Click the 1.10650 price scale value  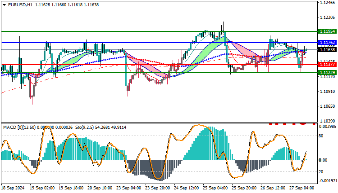tap(328, 106)
